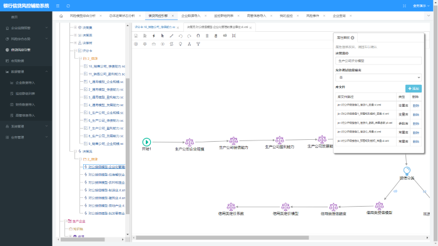Click the refresh icon in blue header

(68, 6)
